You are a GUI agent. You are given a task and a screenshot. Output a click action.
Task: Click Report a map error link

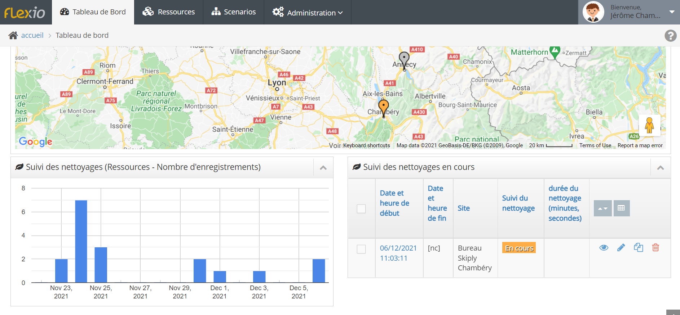coord(640,145)
